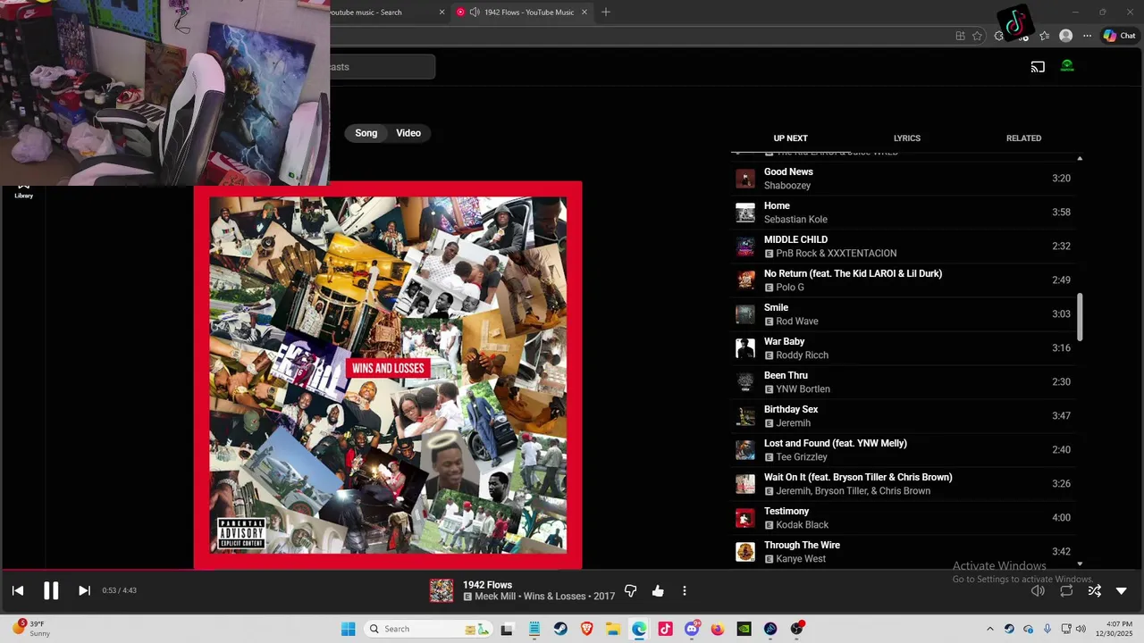Play Wait On It from queue
The image size is (1144, 643).
point(903,484)
